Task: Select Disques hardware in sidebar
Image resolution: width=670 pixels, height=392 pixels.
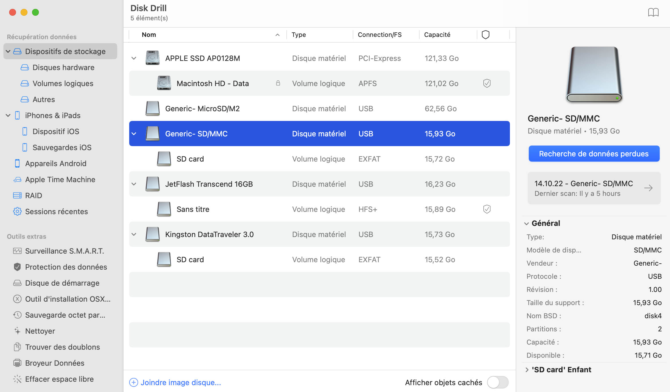Action: click(63, 67)
